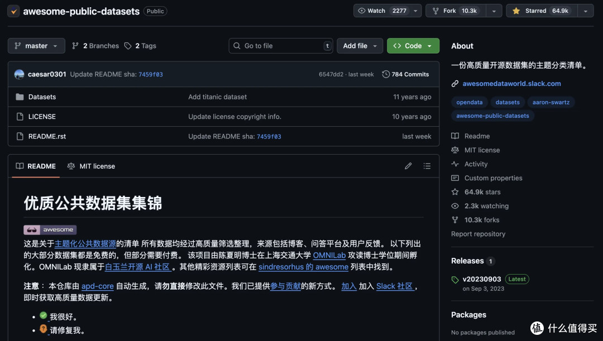
Task: Click the scale icon beside MIT license in About
Action: click(455, 150)
